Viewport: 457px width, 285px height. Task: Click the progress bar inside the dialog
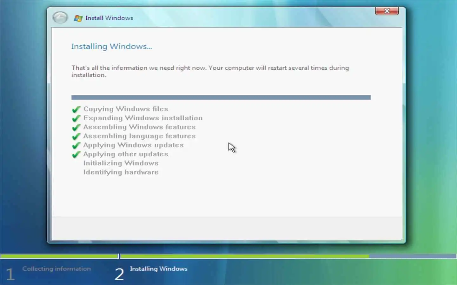[221, 98]
